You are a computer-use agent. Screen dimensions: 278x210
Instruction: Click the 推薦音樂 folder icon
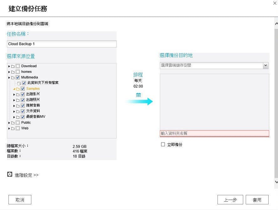tap(18, 106)
